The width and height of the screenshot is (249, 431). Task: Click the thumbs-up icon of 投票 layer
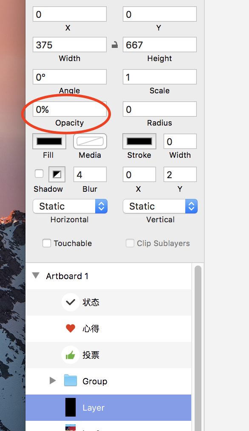[x=71, y=355]
